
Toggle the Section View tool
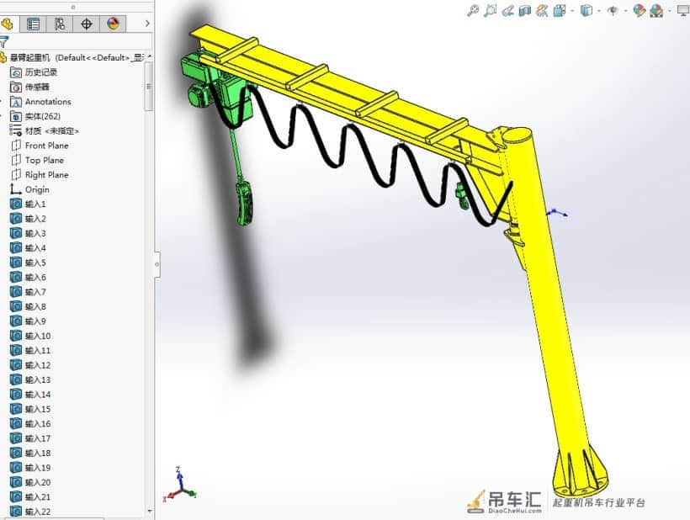tap(524, 10)
